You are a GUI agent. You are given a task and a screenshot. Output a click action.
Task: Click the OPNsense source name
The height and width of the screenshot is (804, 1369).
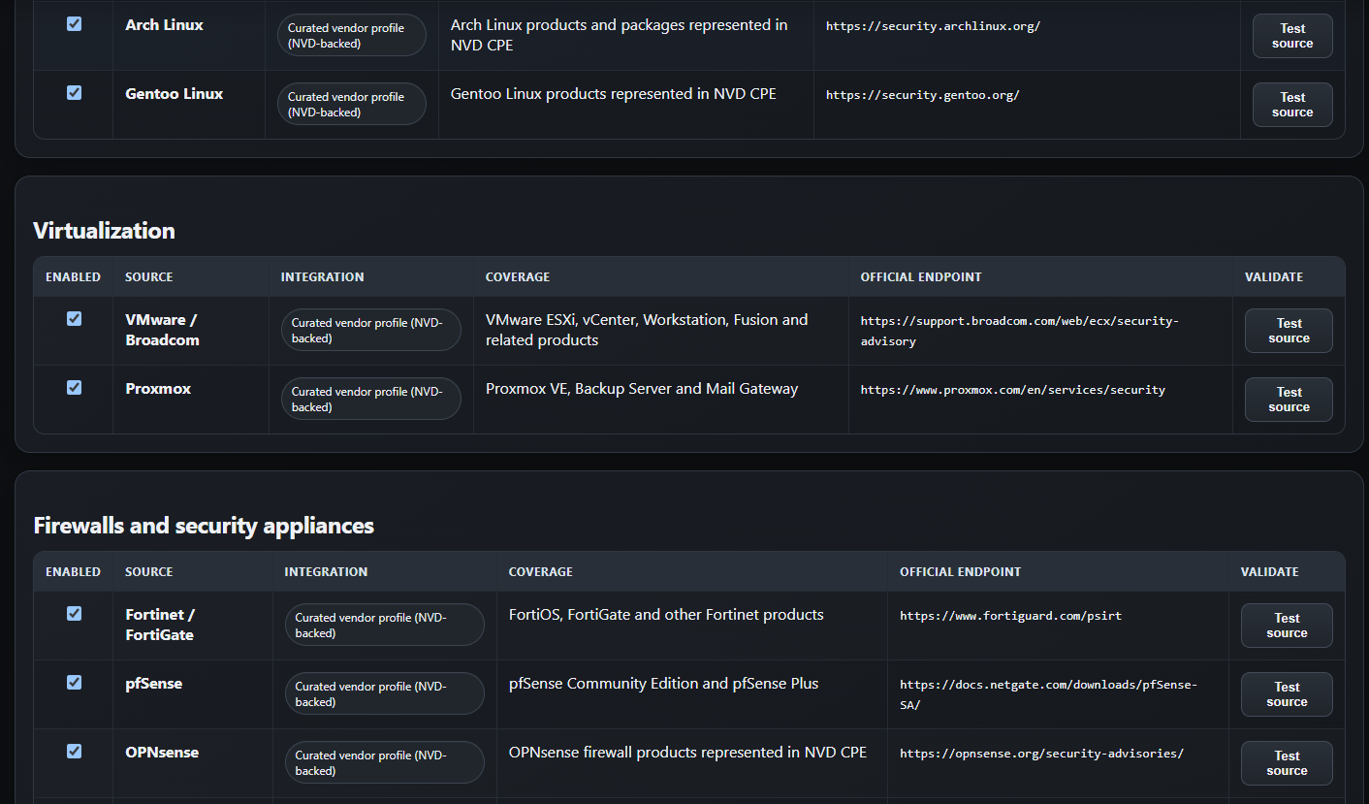click(162, 753)
